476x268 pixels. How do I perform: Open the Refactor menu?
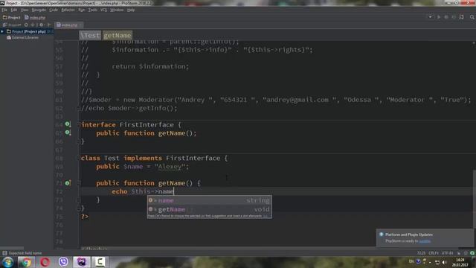pos(68,10)
